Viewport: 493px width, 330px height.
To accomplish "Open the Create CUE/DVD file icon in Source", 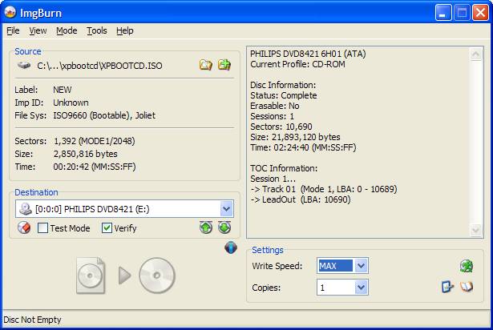I will click(224, 65).
